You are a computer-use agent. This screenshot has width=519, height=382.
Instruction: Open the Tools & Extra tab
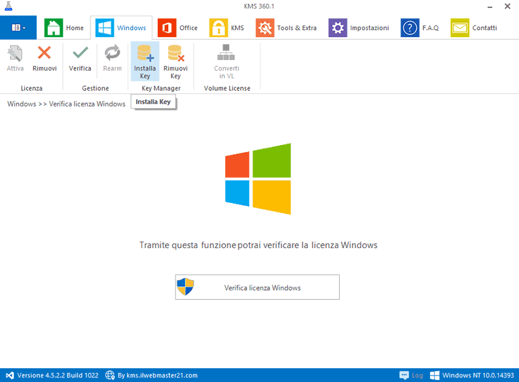pyautogui.click(x=286, y=27)
